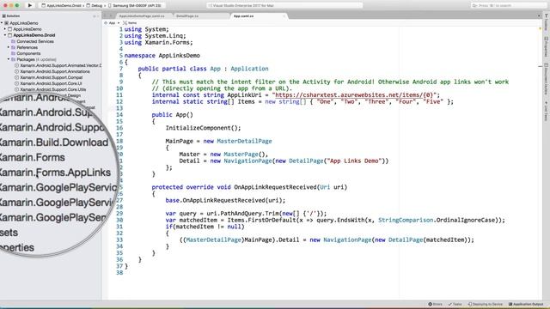Click line number 37 in the gutter
This screenshot has width=550, height=309.
(119, 266)
